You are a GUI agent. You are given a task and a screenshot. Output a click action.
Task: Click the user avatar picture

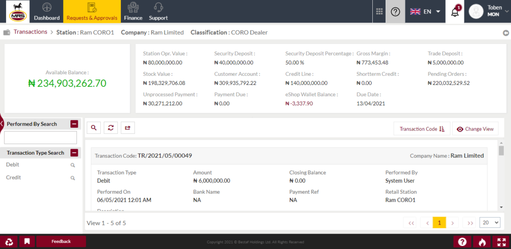pos(476,11)
